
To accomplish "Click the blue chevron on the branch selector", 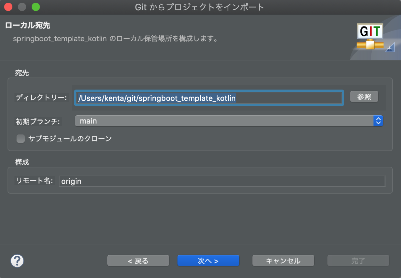I will (378, 121).
